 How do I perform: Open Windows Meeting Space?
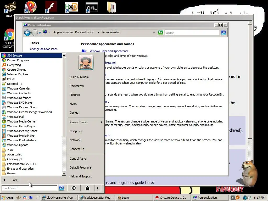31,131
